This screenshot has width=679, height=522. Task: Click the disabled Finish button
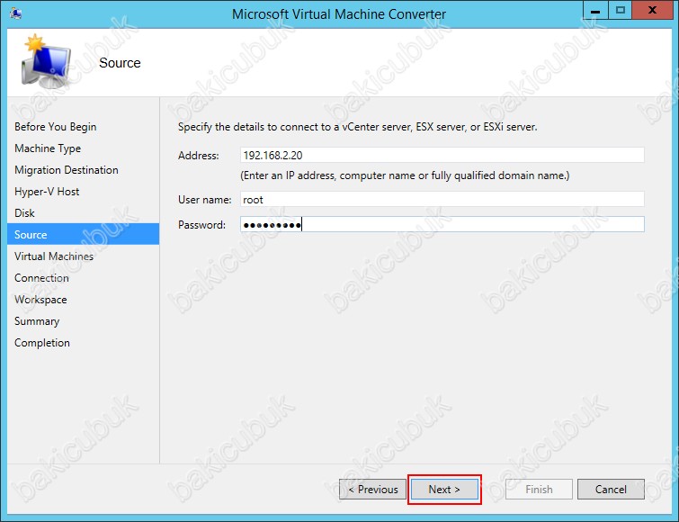(539, 489)
